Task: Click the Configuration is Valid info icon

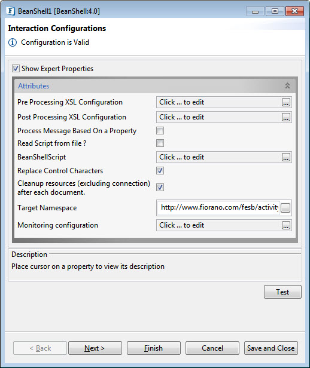Action: [13, 42]
